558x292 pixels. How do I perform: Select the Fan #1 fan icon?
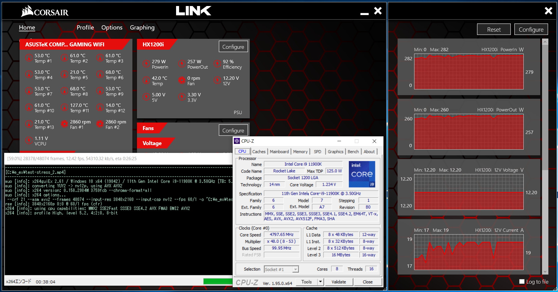pyautogui.click(x=64, y=124)
